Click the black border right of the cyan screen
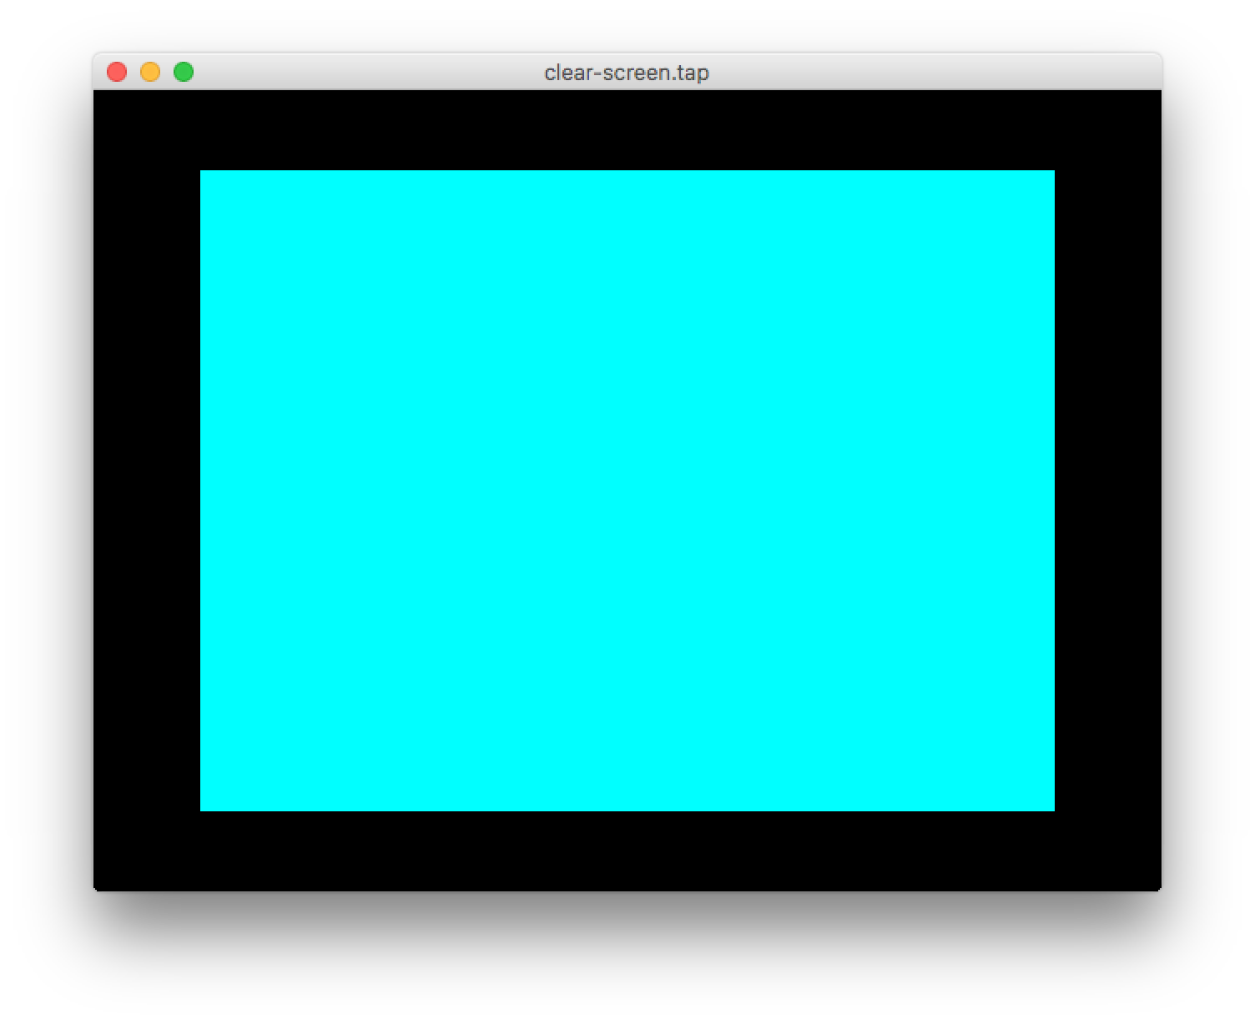 click(x=1110, y=491)
